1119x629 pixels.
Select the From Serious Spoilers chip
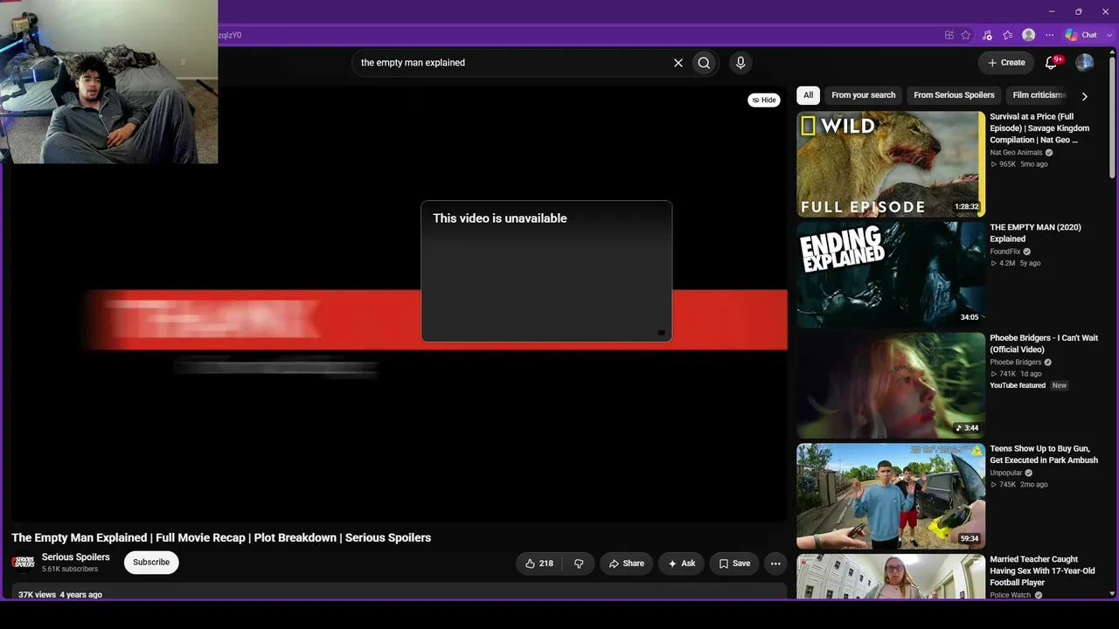(954, 95)
